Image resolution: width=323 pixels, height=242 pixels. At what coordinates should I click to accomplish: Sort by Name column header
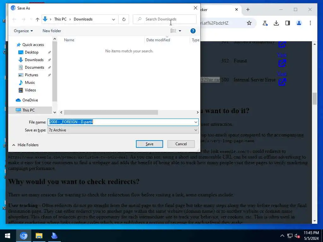pyautogui.click(x=69, y=40)
